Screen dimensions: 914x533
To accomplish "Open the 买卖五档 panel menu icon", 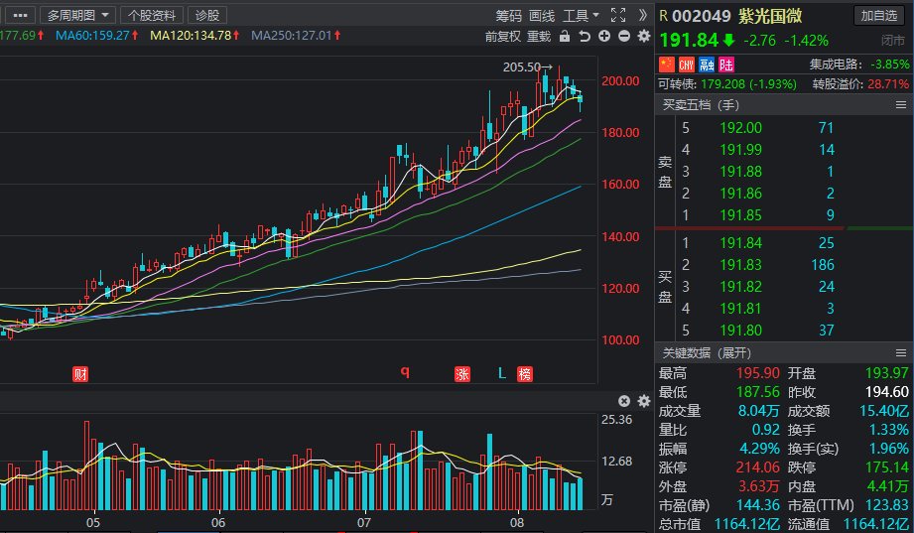I will pos(900,105).
